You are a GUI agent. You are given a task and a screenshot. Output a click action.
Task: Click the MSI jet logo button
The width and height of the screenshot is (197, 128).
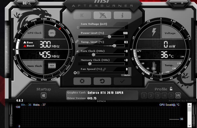click(102, 15)
